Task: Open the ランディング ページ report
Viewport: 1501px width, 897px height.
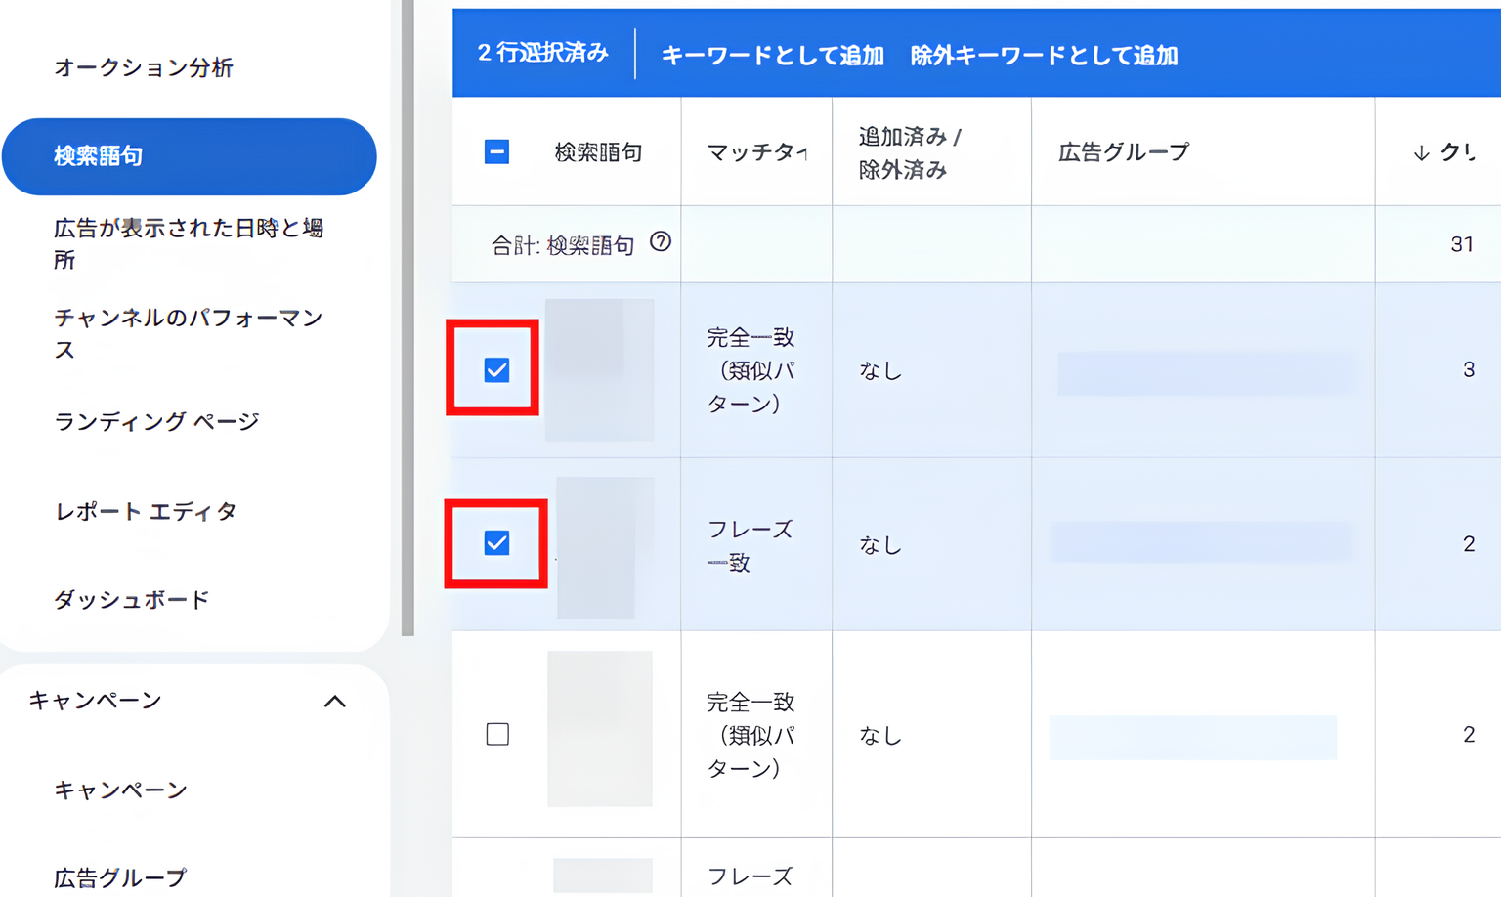Action: [157, 421]
